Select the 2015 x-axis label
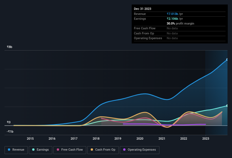The width and height of the screenshot is (232, 158). [x=30, y=139]
